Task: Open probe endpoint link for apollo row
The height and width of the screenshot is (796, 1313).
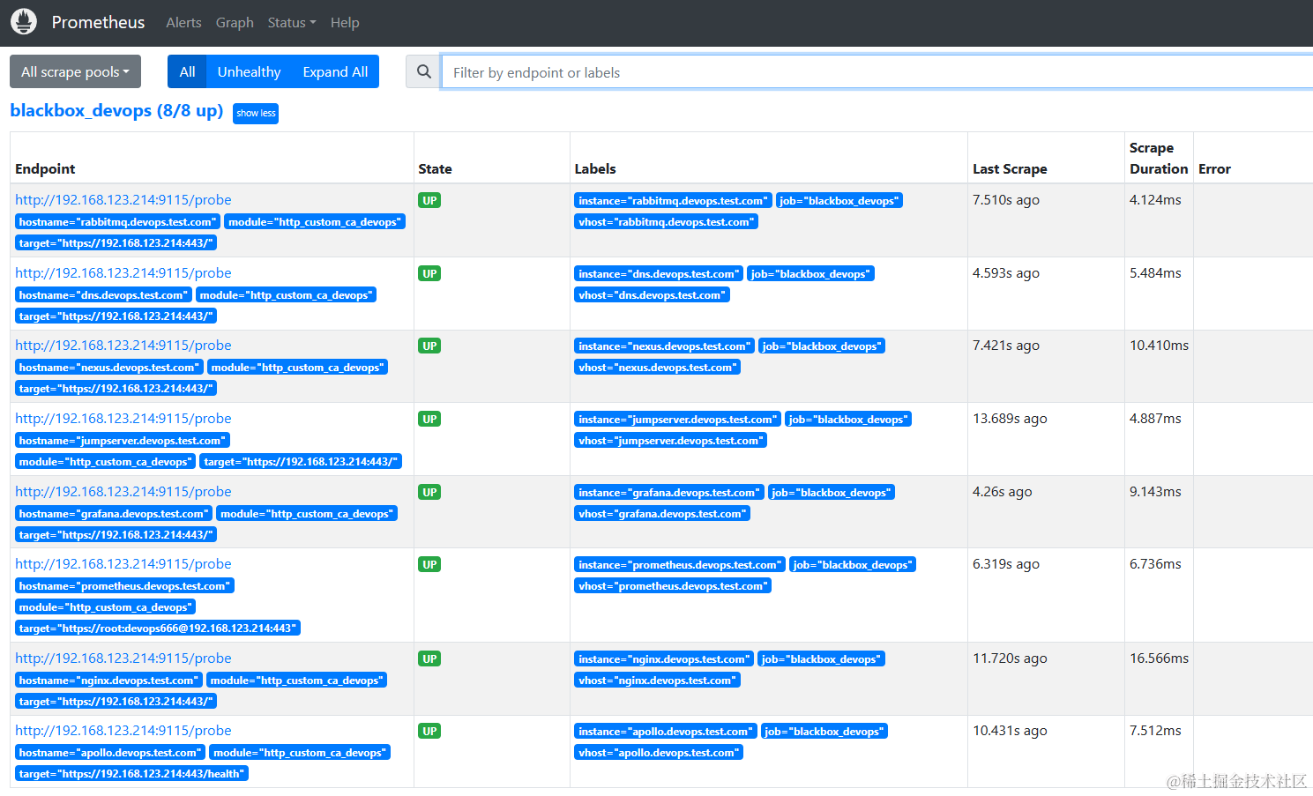Action: click(123, 731)
